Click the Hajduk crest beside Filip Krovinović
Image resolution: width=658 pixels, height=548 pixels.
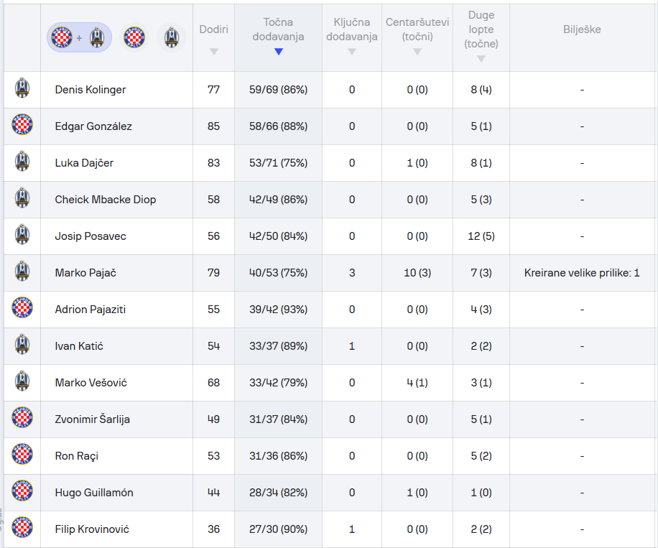[22, 529]
